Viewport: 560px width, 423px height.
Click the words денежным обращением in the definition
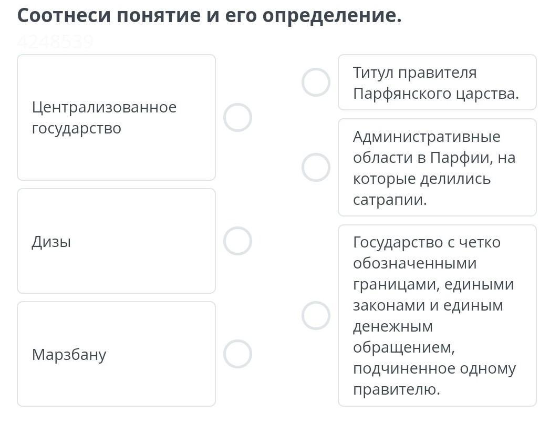click(x=402, y=337)
